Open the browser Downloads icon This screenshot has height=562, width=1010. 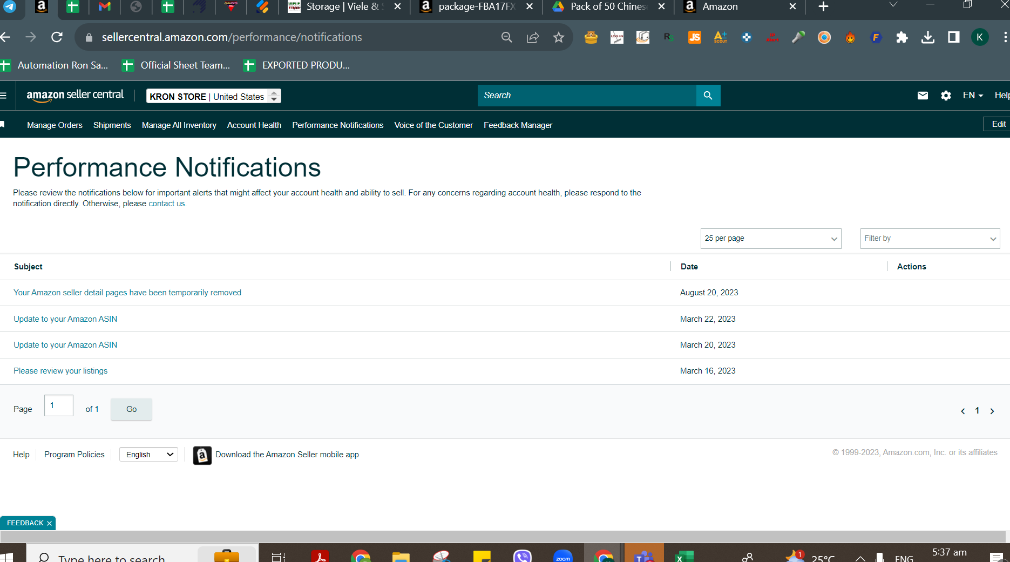(928, 37)
